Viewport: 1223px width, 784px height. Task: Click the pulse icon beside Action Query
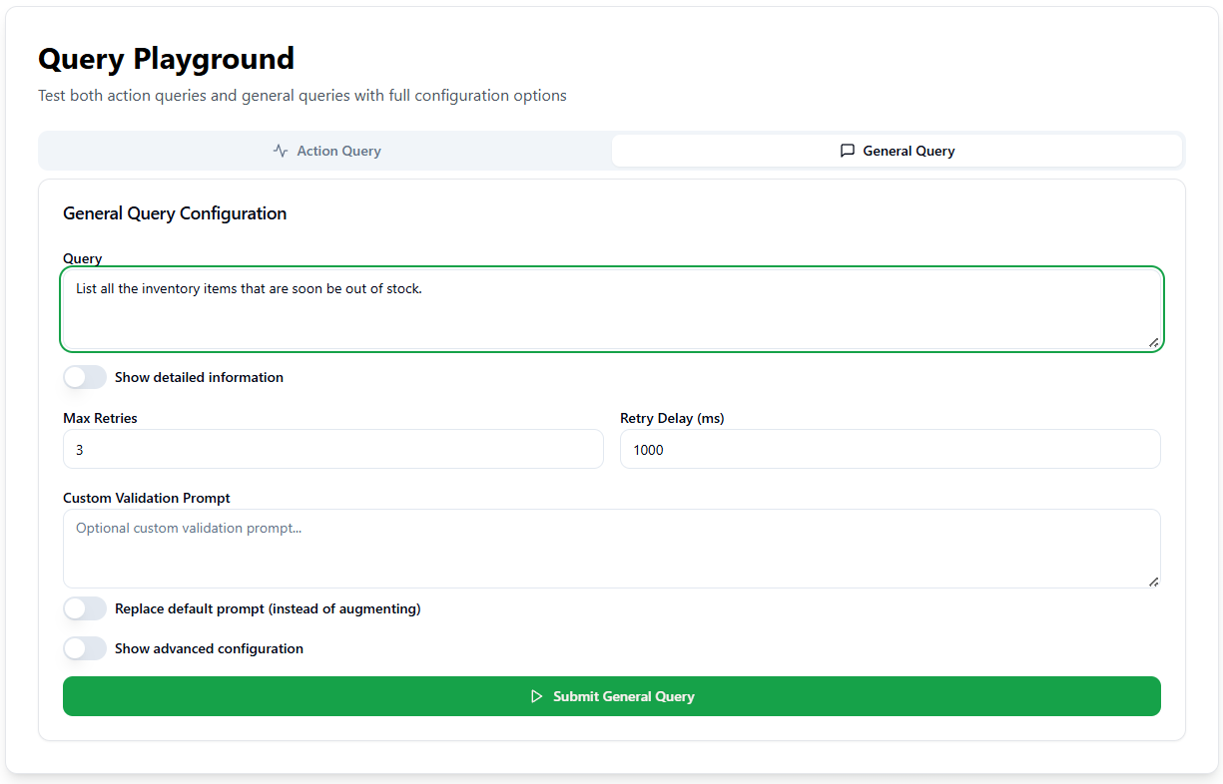pyautogui.click(x=281, y=151)
